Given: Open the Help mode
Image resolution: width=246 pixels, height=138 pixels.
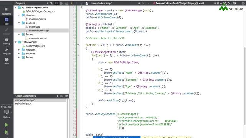Looking at the screenshot, I should [x=7, y=61].
